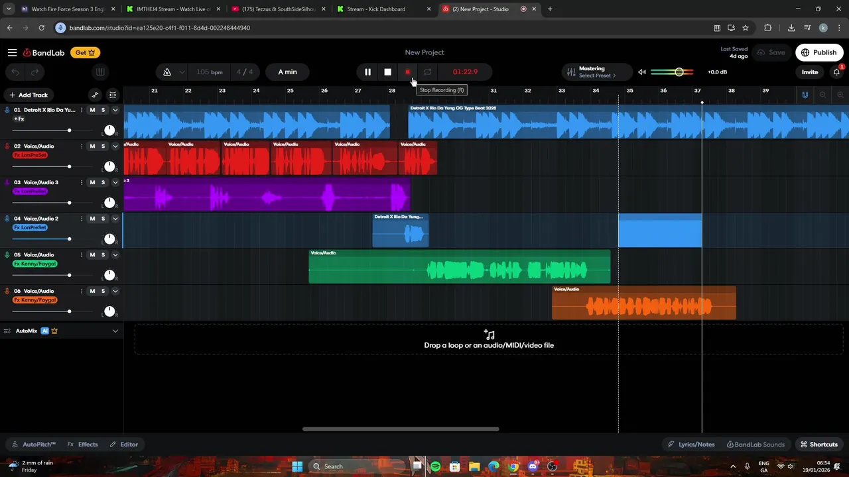Add Fx to track 01
This screenshot has height=477, width=849.
[x=19, y=119]
